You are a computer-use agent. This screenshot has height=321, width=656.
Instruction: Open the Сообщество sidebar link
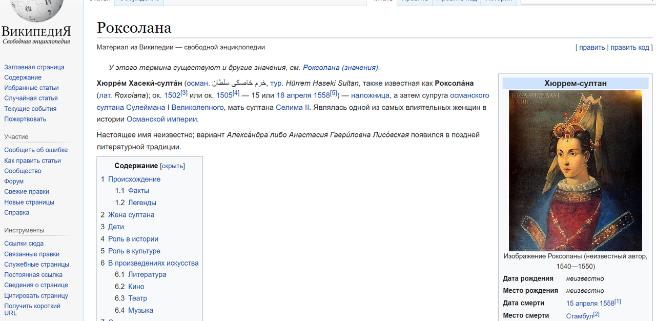click(23, 171)
